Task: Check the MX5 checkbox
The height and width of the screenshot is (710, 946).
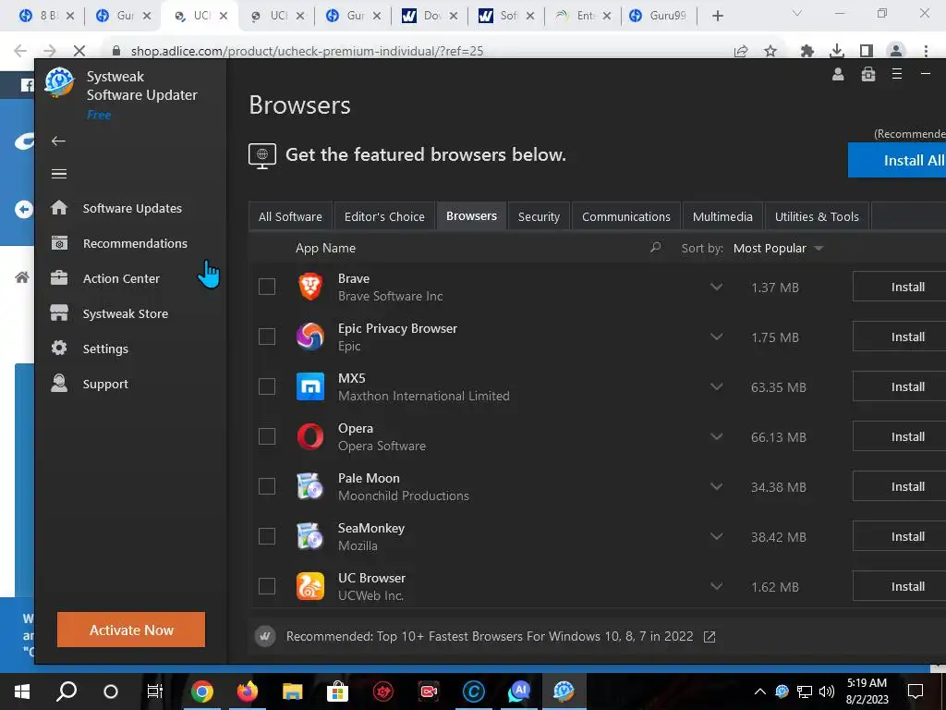Action: pos(267,386)
